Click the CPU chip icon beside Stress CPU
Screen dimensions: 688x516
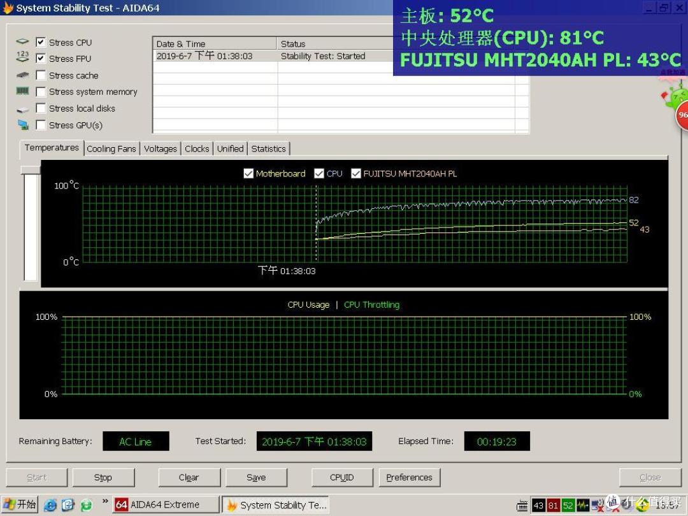(x=22, y=41)
